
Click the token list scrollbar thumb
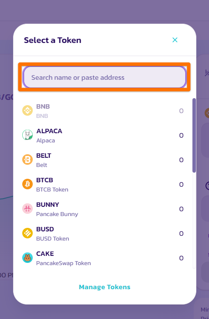194,135
